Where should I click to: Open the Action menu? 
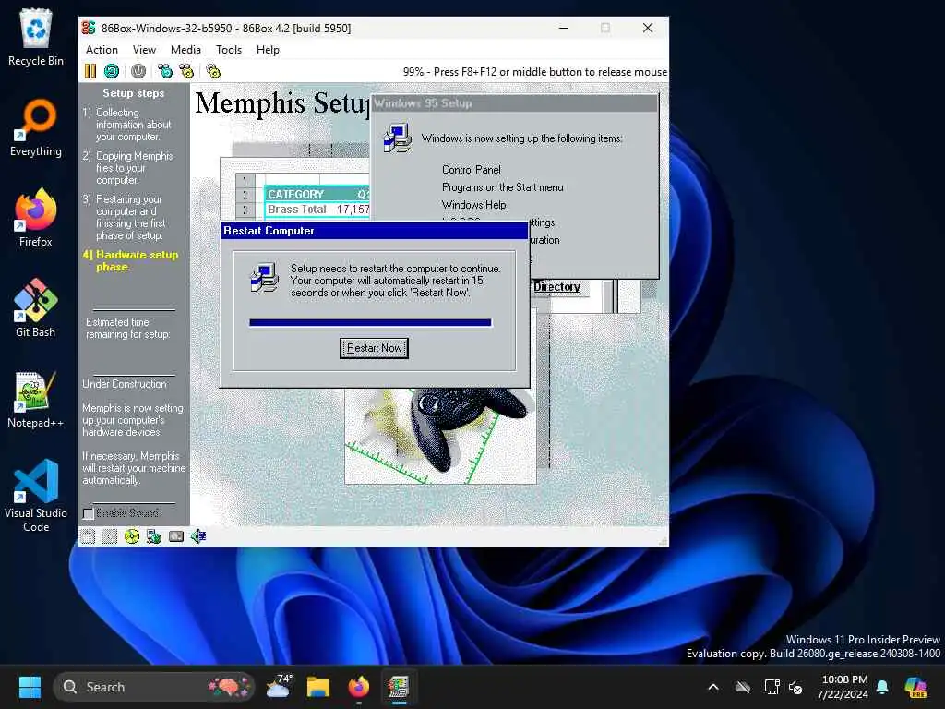(x=102, y=50)
